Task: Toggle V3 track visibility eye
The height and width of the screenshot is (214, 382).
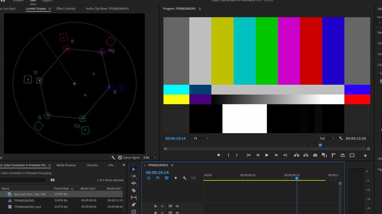Action: pos(177,206)
